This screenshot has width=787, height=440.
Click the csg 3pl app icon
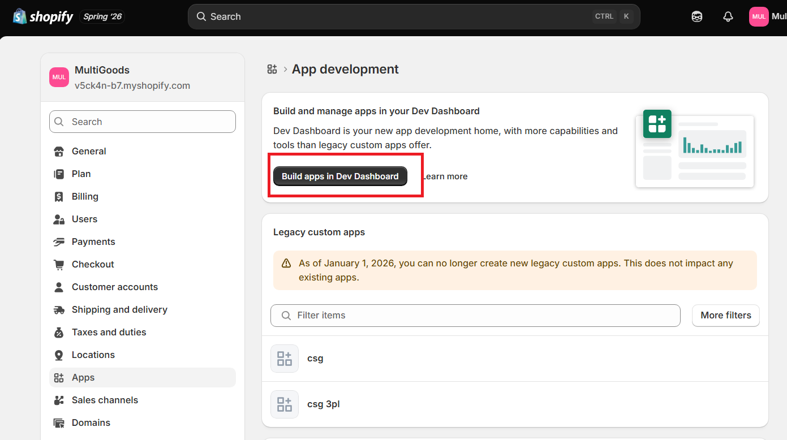click(x=285, y=404)
